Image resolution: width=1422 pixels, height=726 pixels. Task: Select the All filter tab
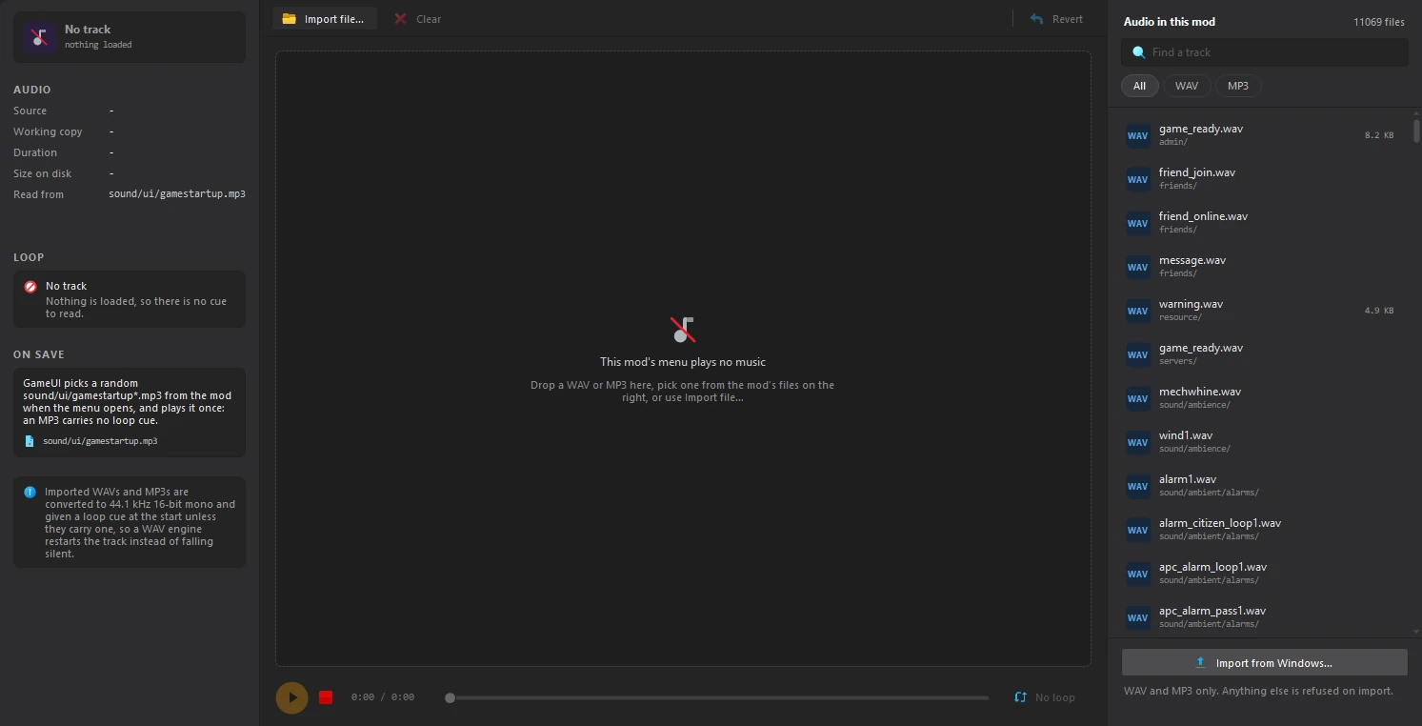[x=1140, y=86]
